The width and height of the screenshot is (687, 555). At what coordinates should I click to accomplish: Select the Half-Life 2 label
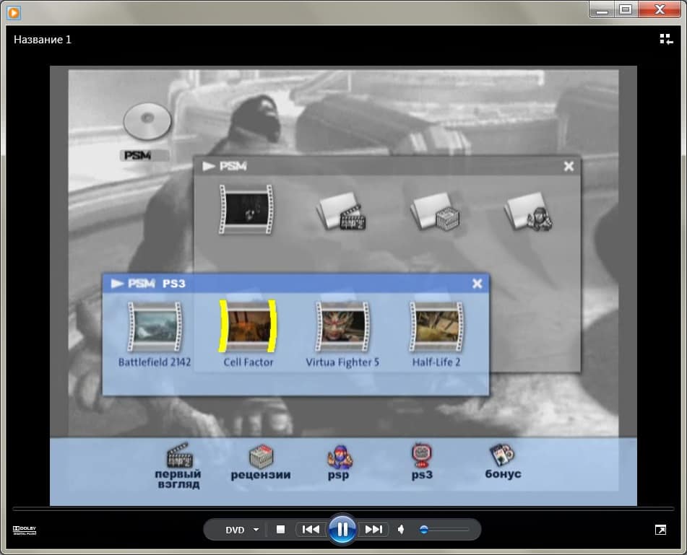436,362
